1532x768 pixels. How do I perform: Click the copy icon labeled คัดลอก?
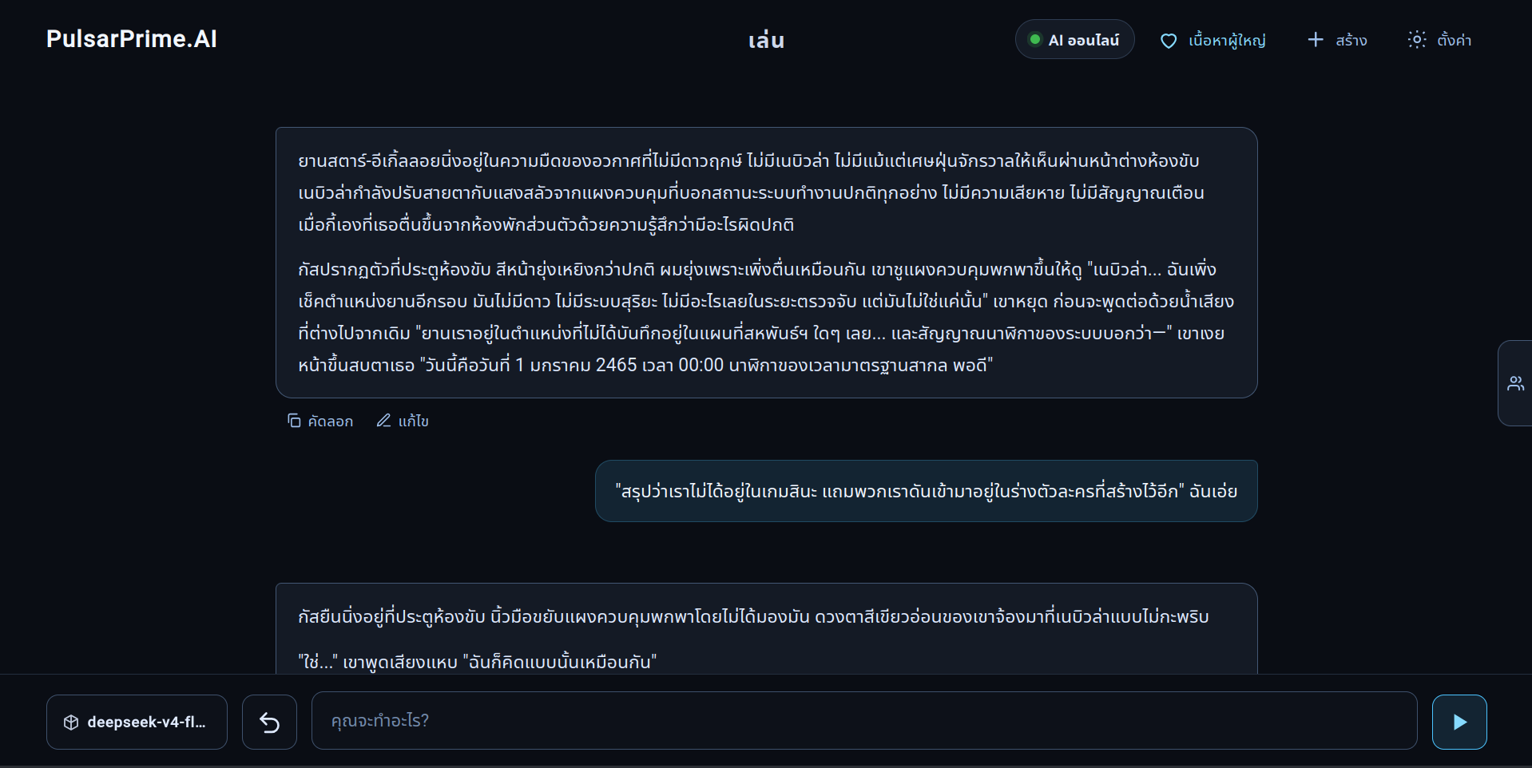294,421
